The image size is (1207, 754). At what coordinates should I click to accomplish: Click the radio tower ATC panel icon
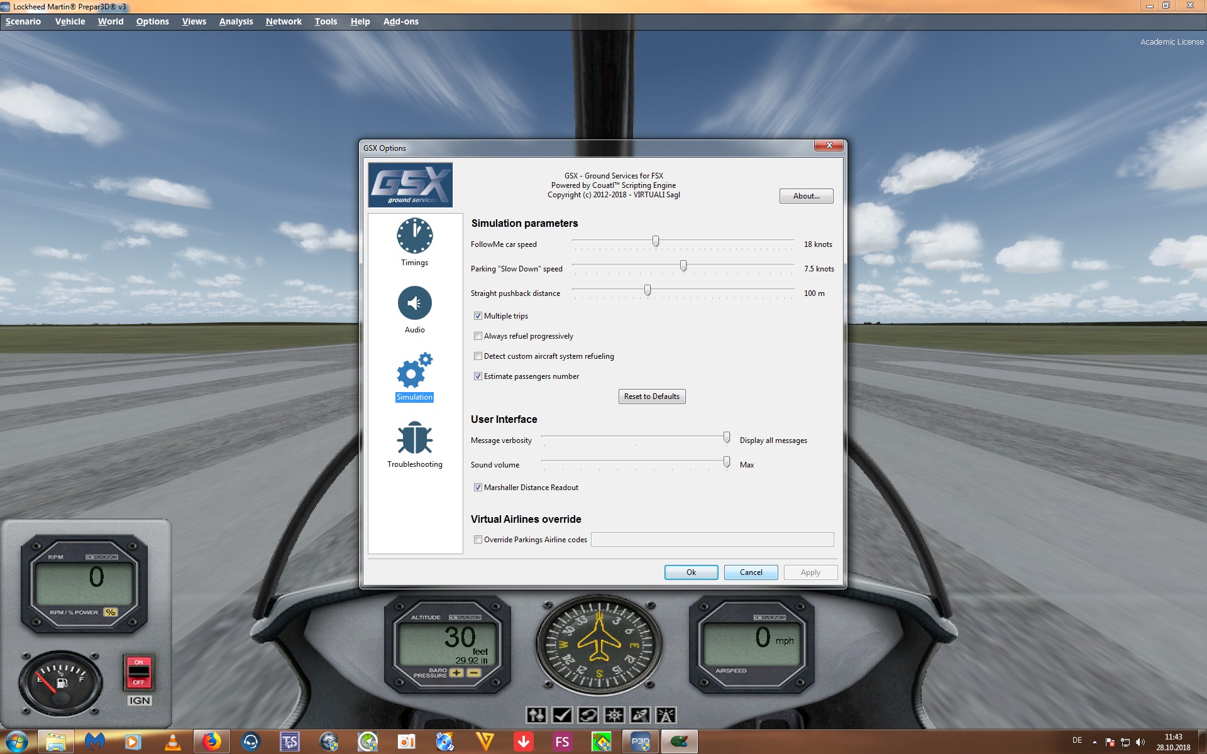(x=666, y=715)
